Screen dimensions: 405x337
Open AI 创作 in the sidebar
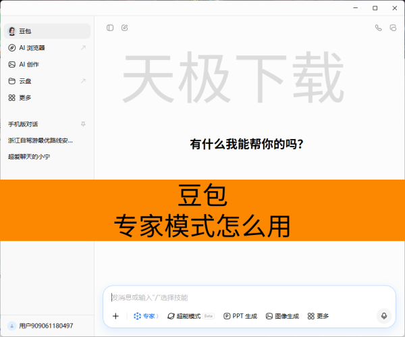pyautogui.click(x=29, y=64)
